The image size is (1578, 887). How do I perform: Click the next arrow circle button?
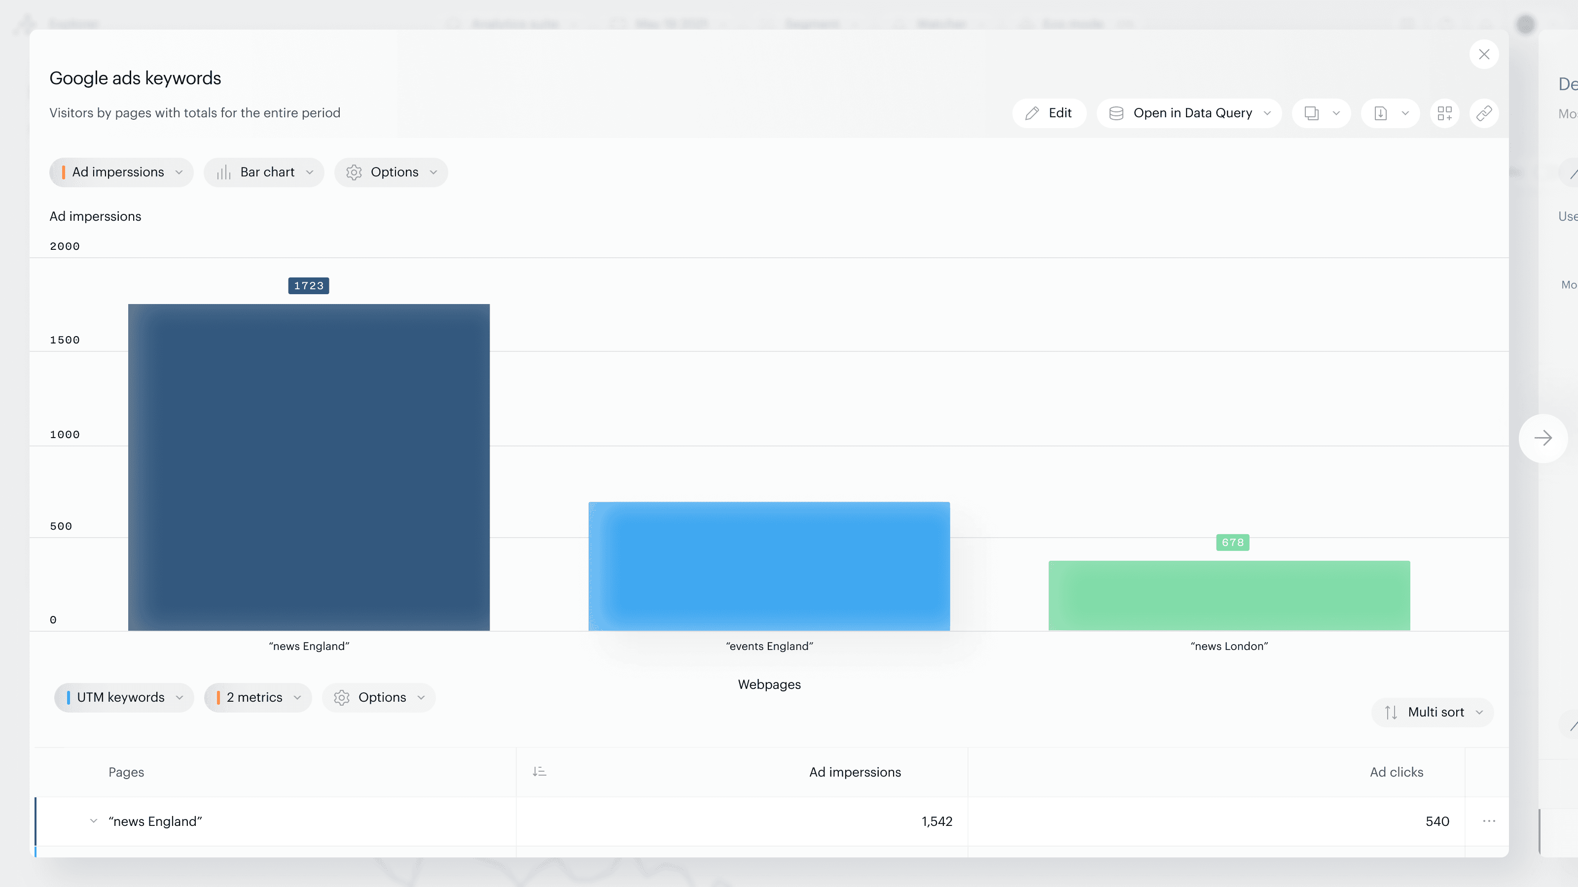1542,438
